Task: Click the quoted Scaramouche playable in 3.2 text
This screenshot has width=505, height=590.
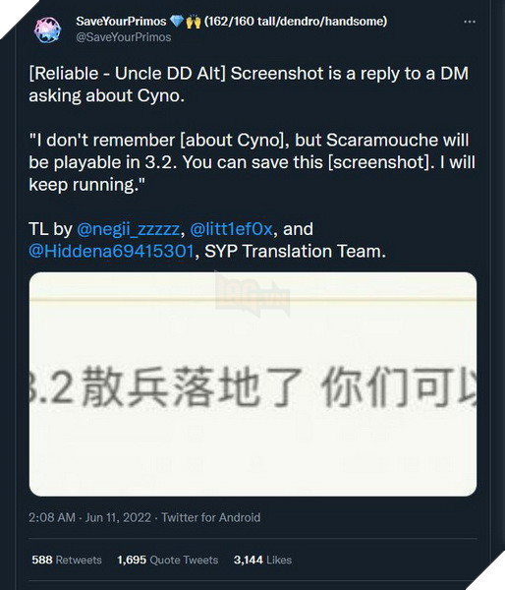Action: (252, 162)
